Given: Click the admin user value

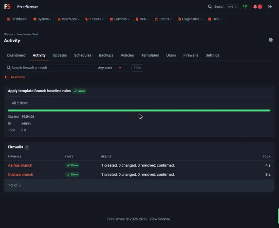Looking at the screenshot, I should (x=26, y=123).
